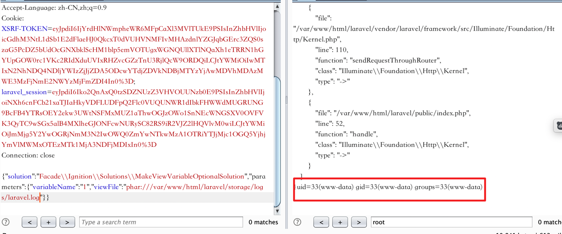
Task: Click the help icon in the response search bar
Action: point(298,222)
